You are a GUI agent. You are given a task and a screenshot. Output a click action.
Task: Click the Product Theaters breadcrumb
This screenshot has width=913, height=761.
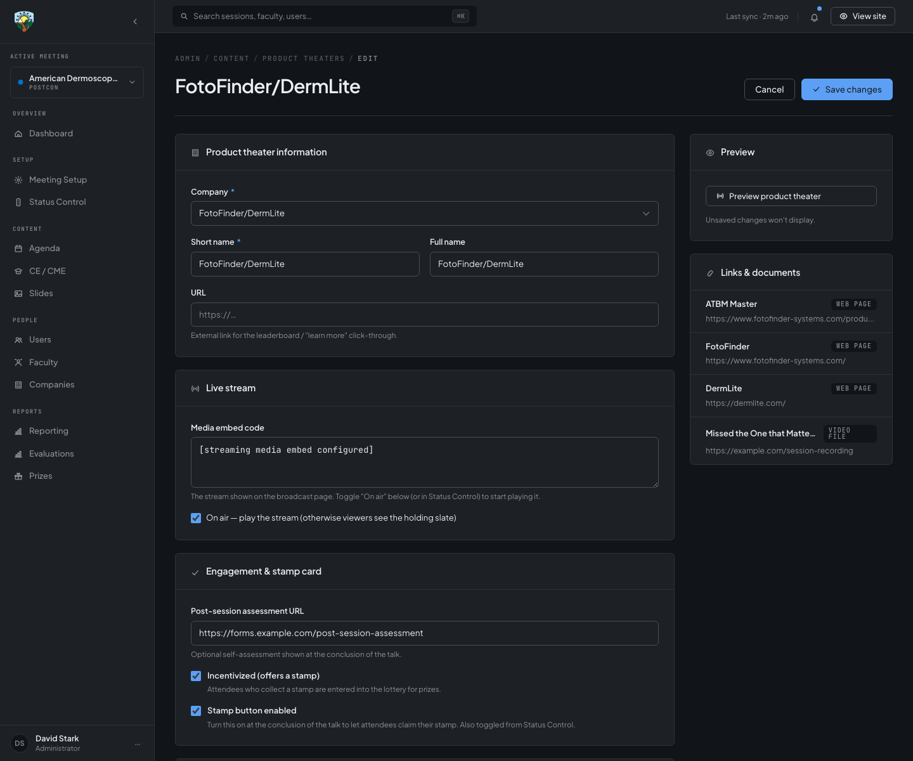coord(303,58)
